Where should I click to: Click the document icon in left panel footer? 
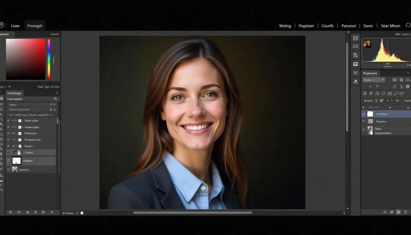[35, 212]
